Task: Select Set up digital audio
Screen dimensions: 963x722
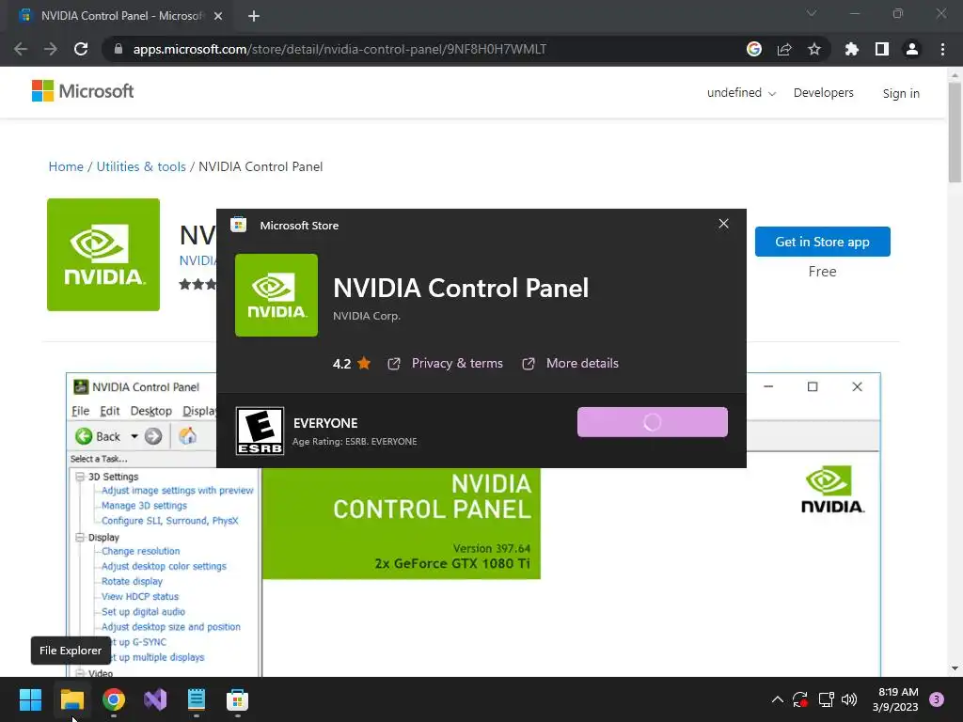Action: pos(143,611)
